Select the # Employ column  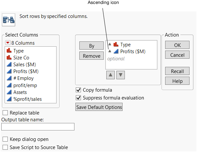[x=23, y=78]
